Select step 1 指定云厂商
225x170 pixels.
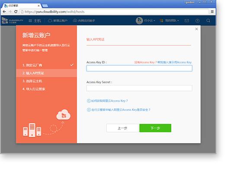[46, 65]
